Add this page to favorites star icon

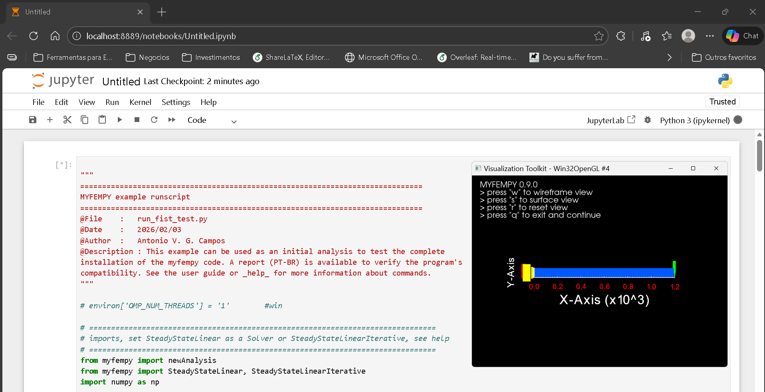click(599, 36)
